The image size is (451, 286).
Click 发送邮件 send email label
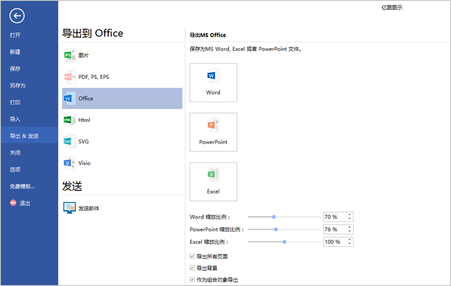click(x=88, y=208)
